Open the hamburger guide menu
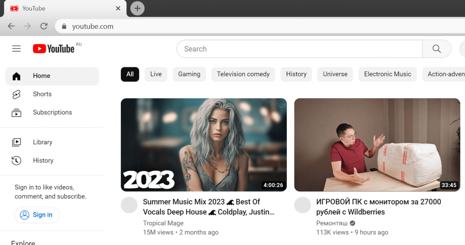This screenshot has height=245, width=465. coord(16,49)
